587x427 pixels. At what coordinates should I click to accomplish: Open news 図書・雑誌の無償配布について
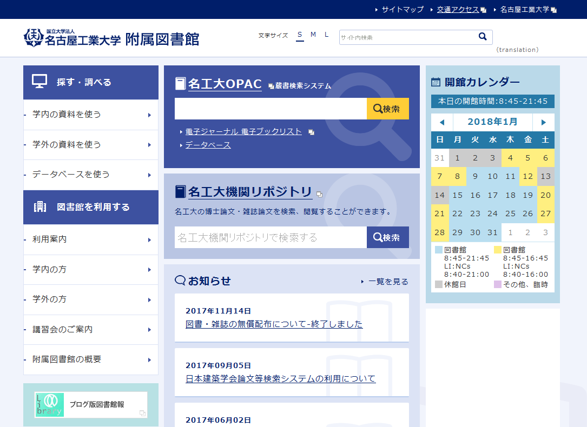point(274,324)
